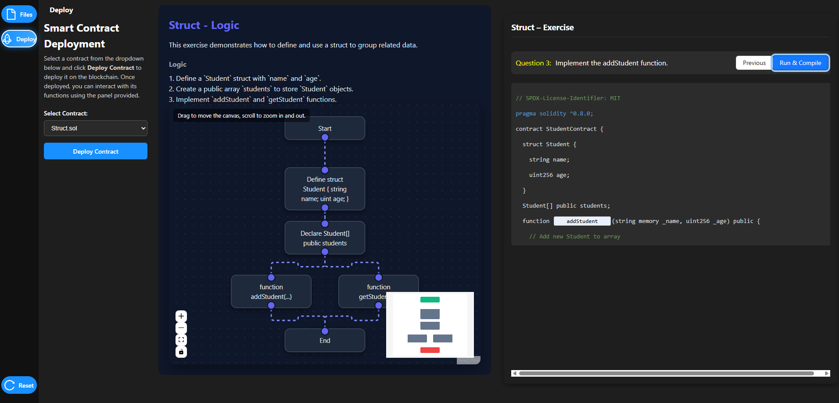This screenshot has height=403, width=839.
Task: Select the Declare Student[] public students node
Action: (x=325, y=238)
